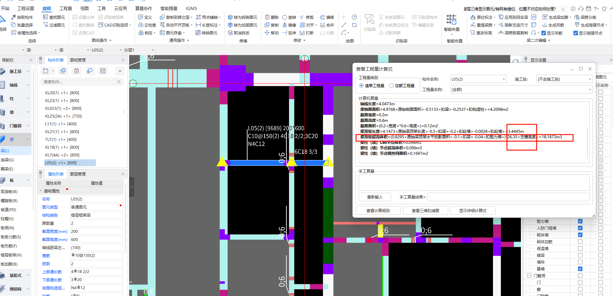Click 查看计算规则 button
This screenshot has width=613, height=296.
(378, 211)
